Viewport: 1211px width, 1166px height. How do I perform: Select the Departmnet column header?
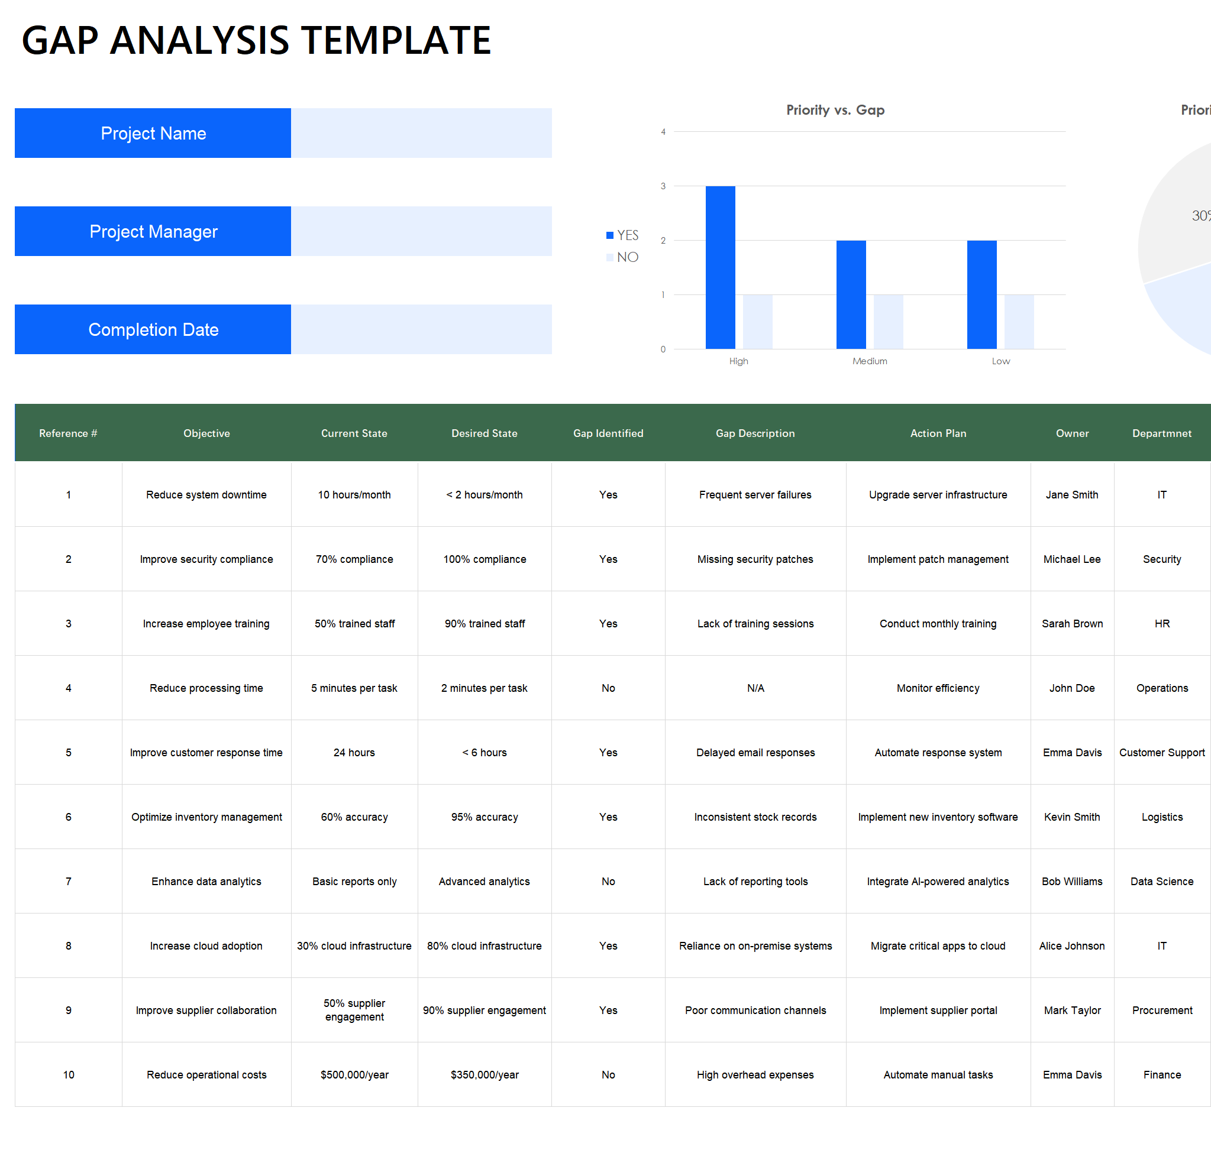coord(1161,433)
